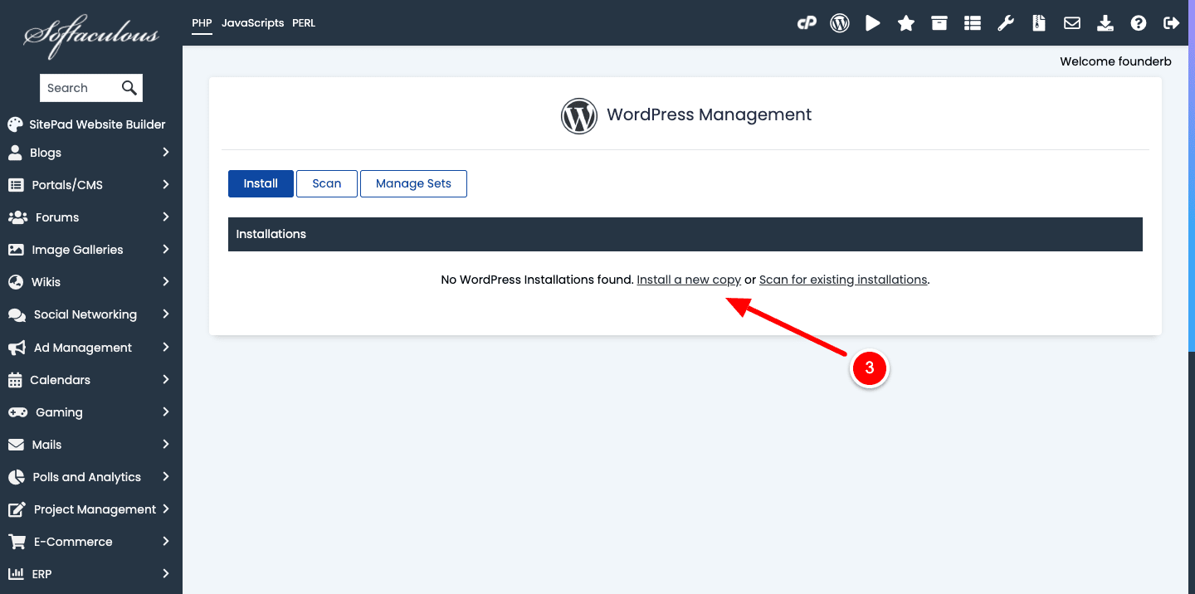Expand the E-Commerce chevron
The image size is (1195, 594).
click(166, 541)
